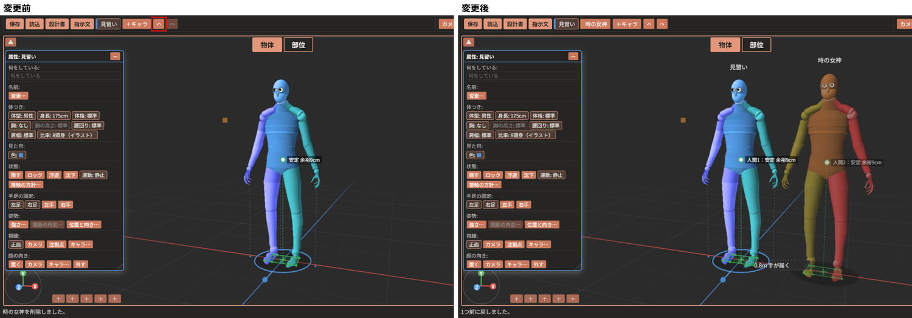
Task: Open 比率: 8頭身 selector in 変更前 panel
Action: pyautogui.click(x=67, y=135)
